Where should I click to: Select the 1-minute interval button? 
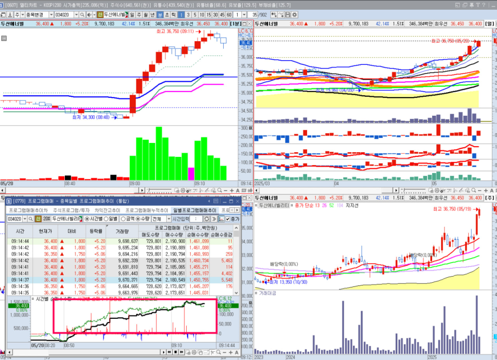(x=181, y=15)
